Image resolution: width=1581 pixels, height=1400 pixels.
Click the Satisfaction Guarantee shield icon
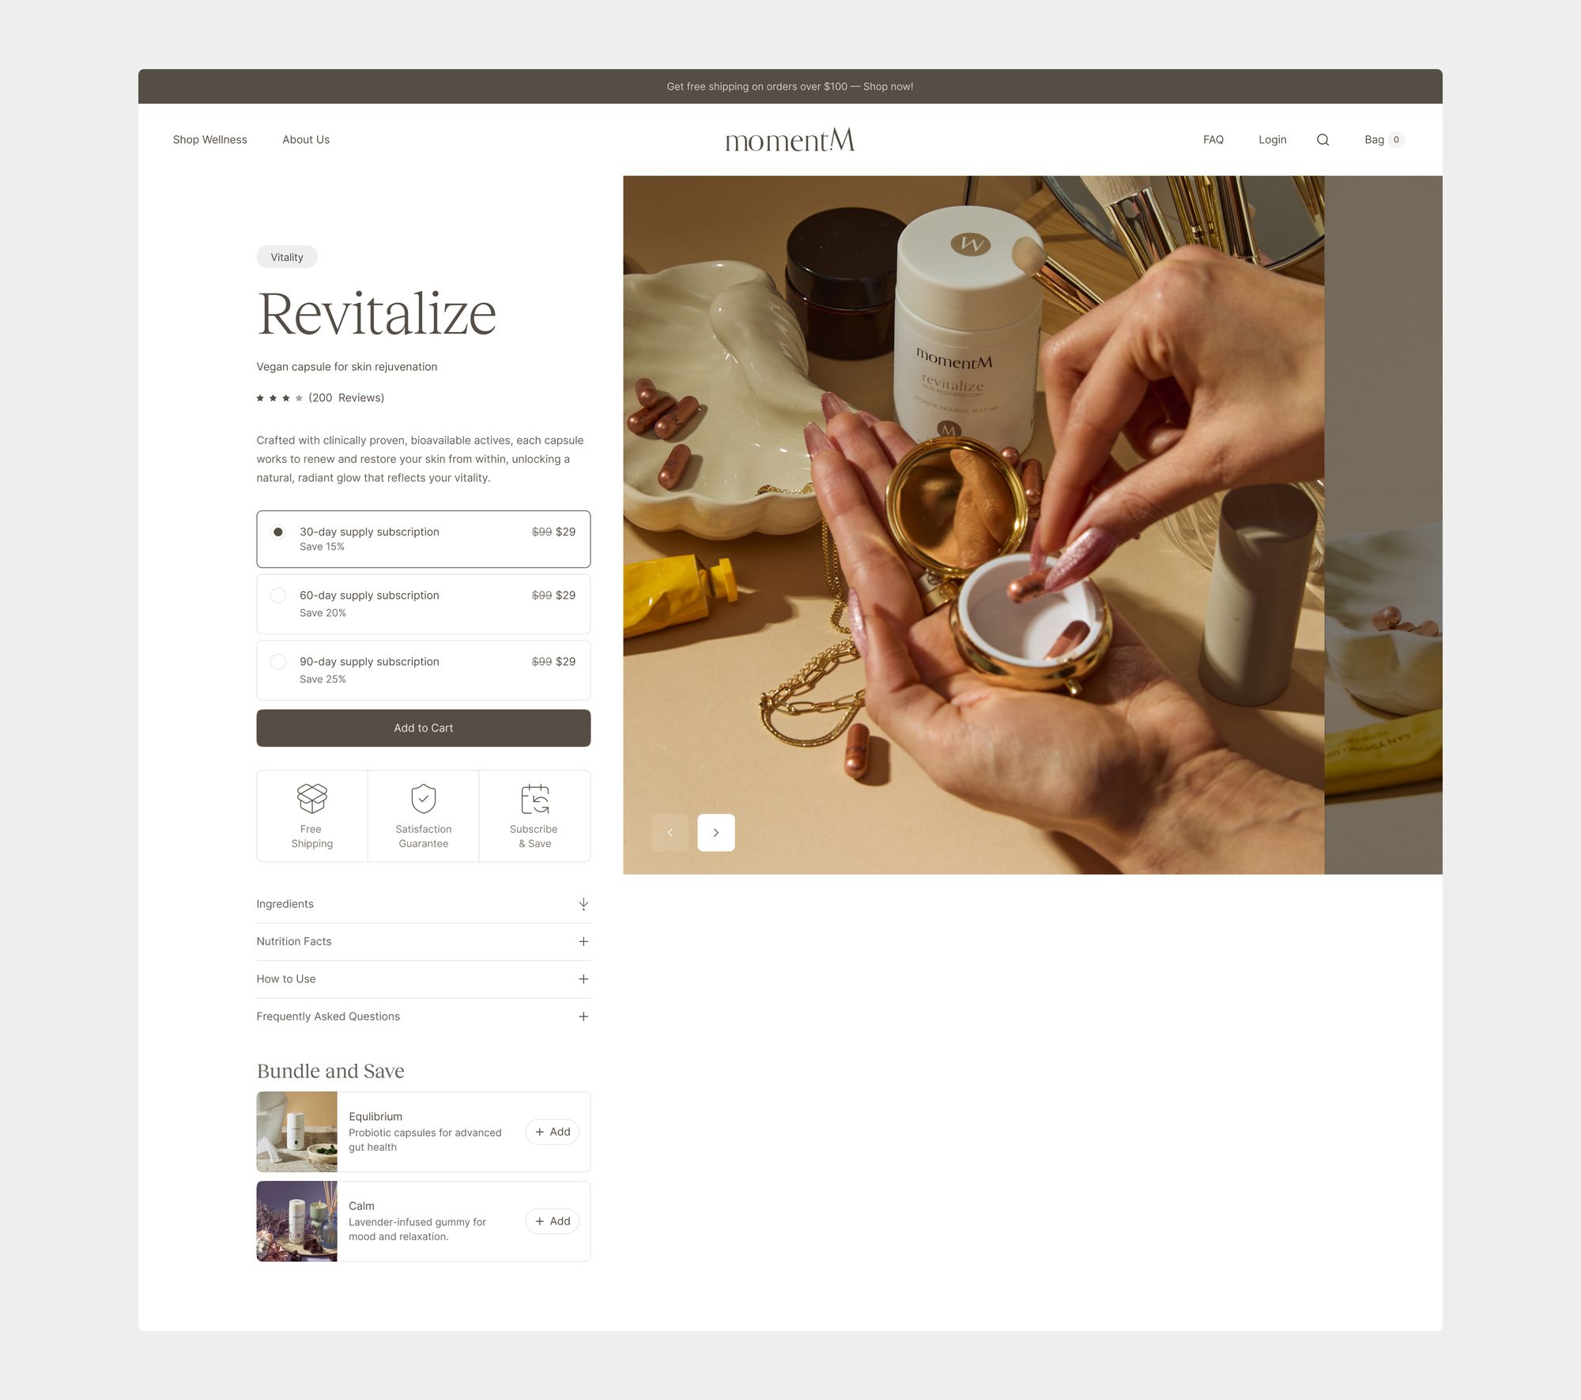pos(424,798)
